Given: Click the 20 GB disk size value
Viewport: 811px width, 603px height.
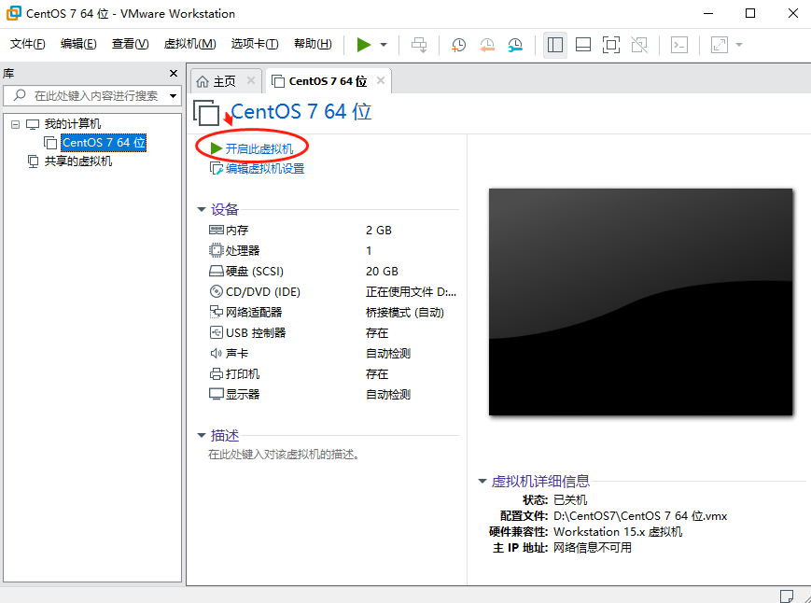Looking at the screenshot, I should point(382,271).
